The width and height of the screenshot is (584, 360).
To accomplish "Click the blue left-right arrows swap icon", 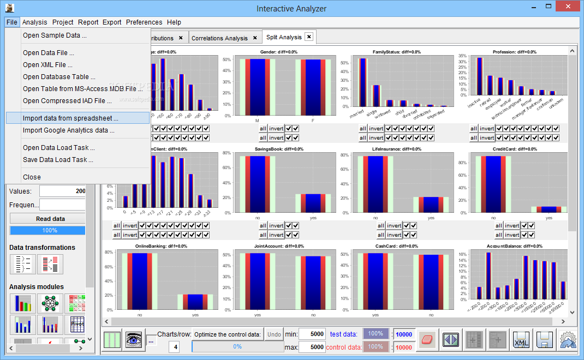I will (x=450, y=339).
